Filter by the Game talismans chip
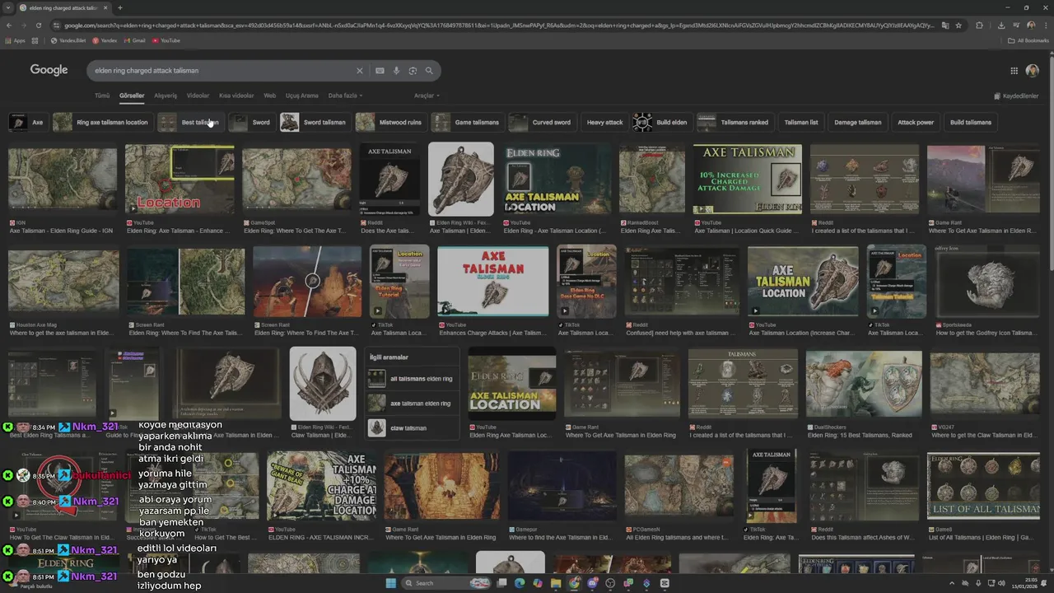The height and width of the screenshot is (593, 1054). point(468,122)
